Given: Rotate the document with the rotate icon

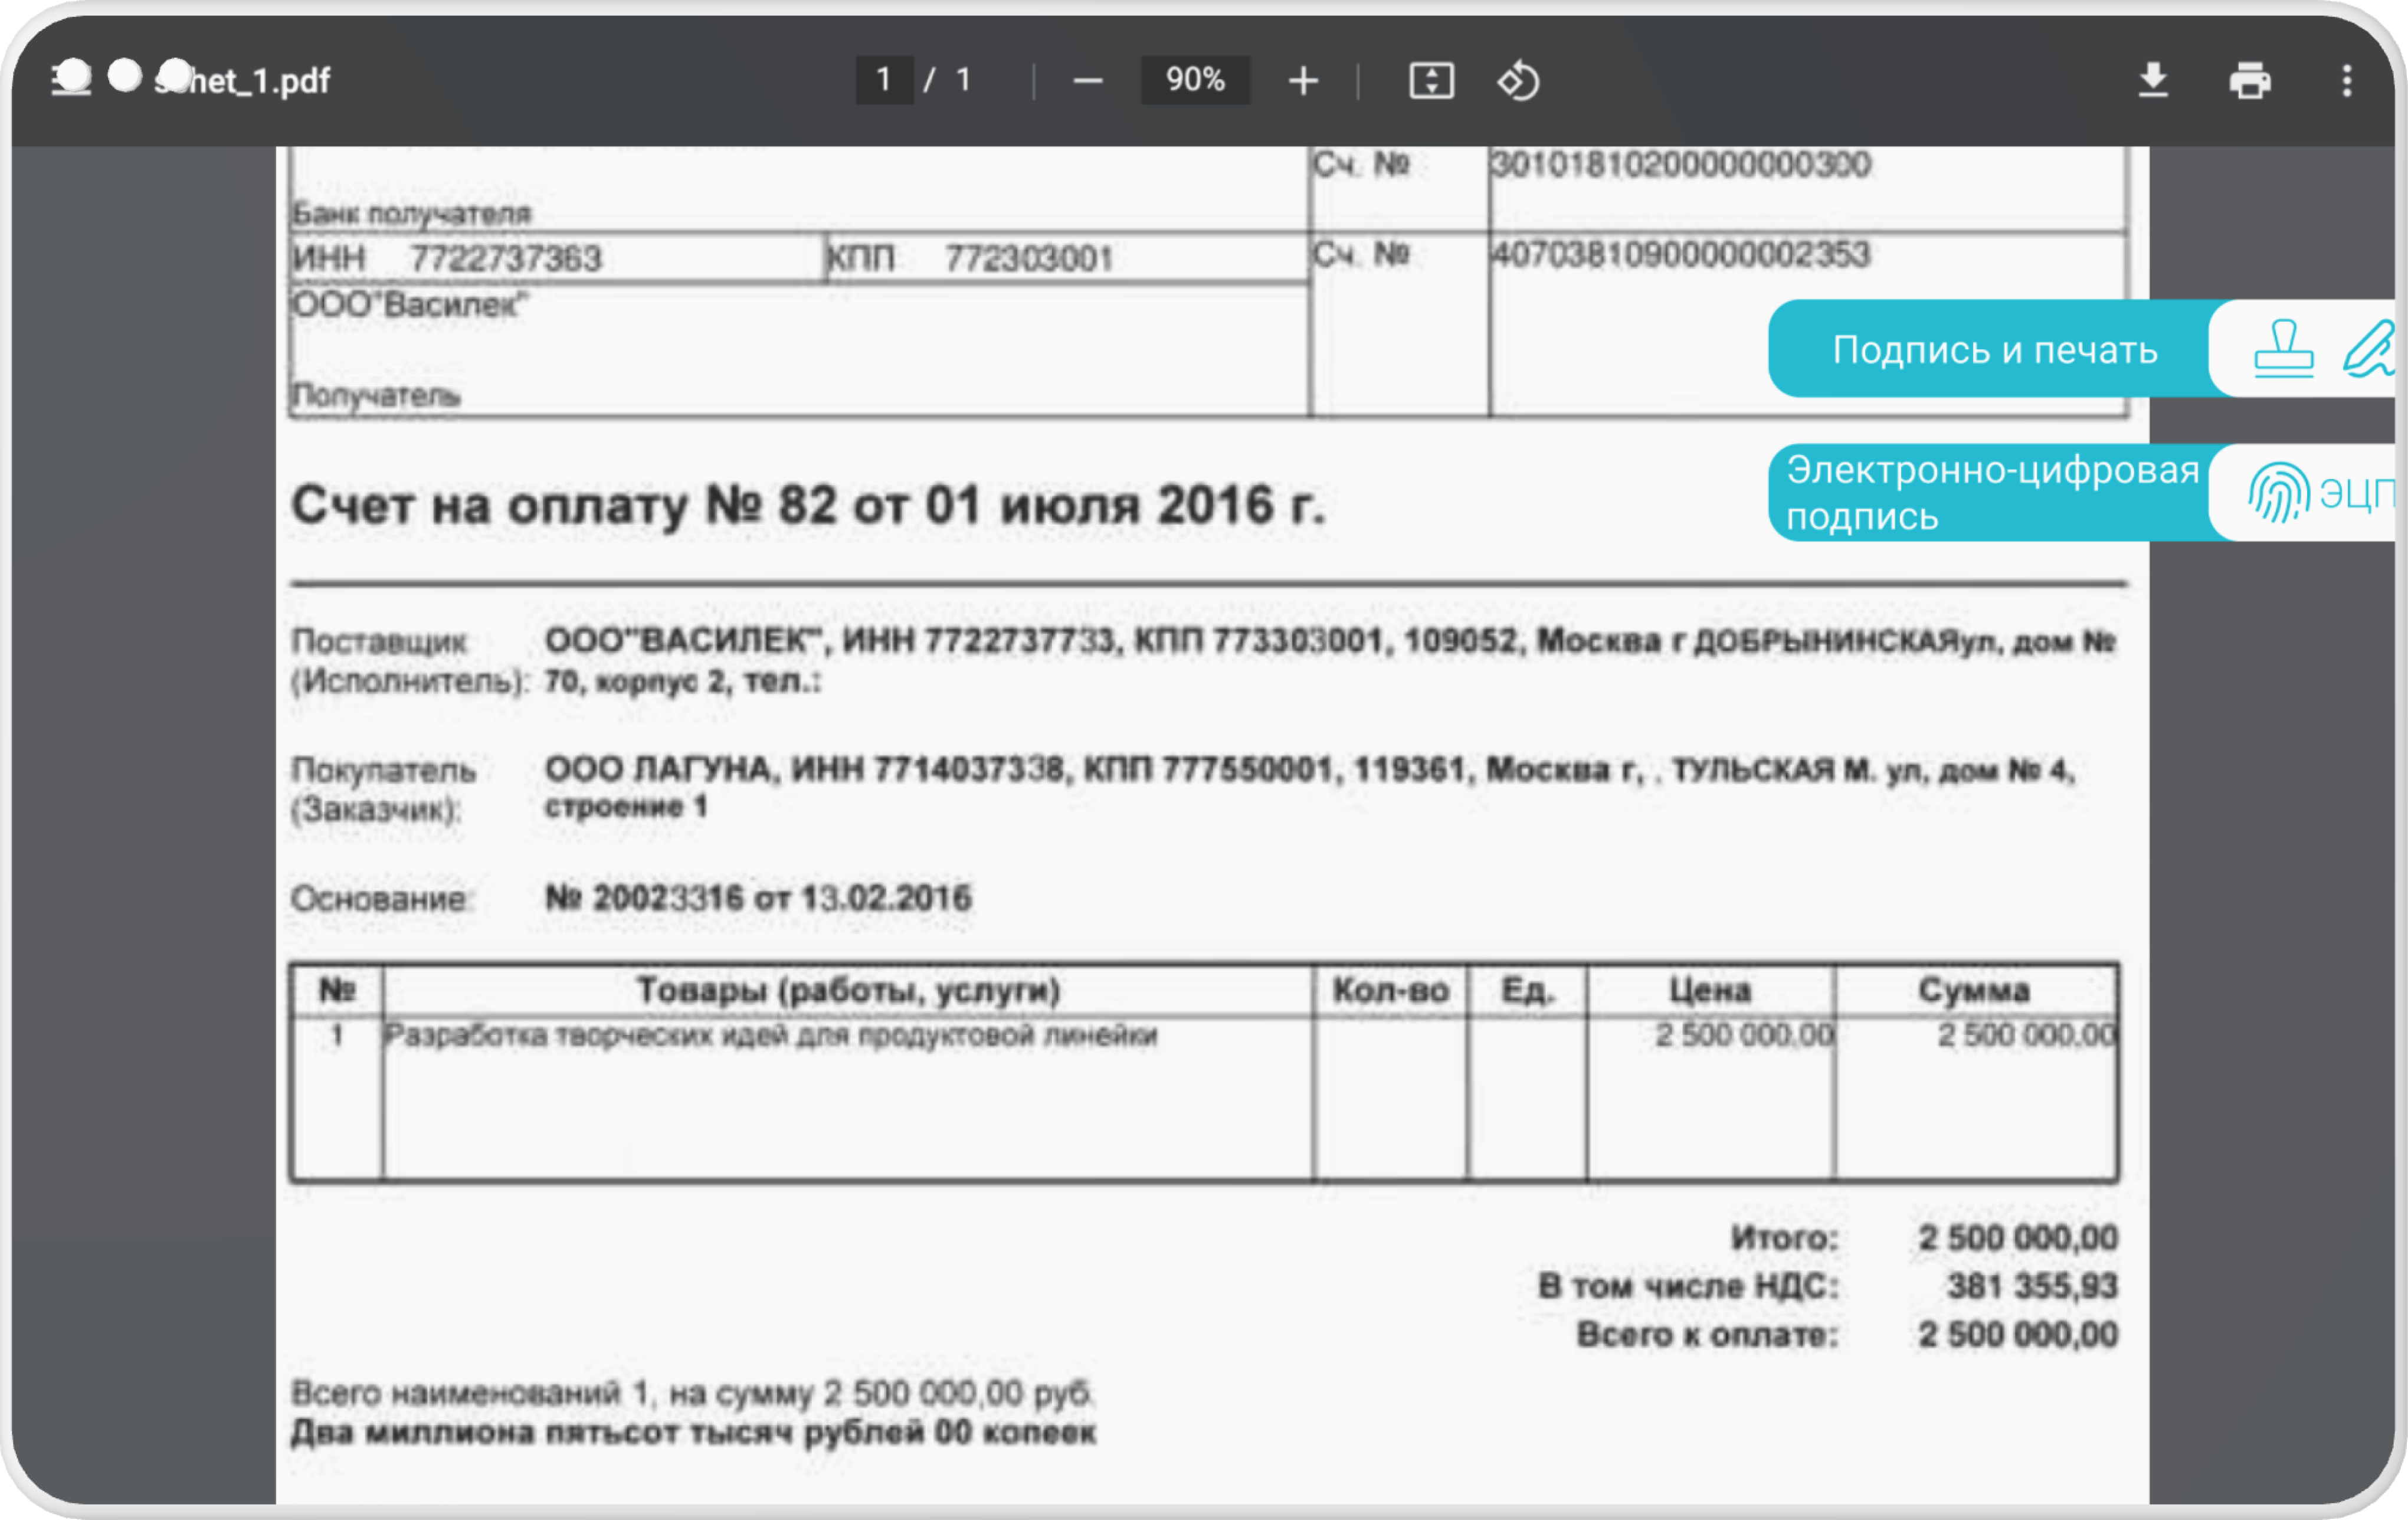Looking at the screenshot, I should 1518,80.
